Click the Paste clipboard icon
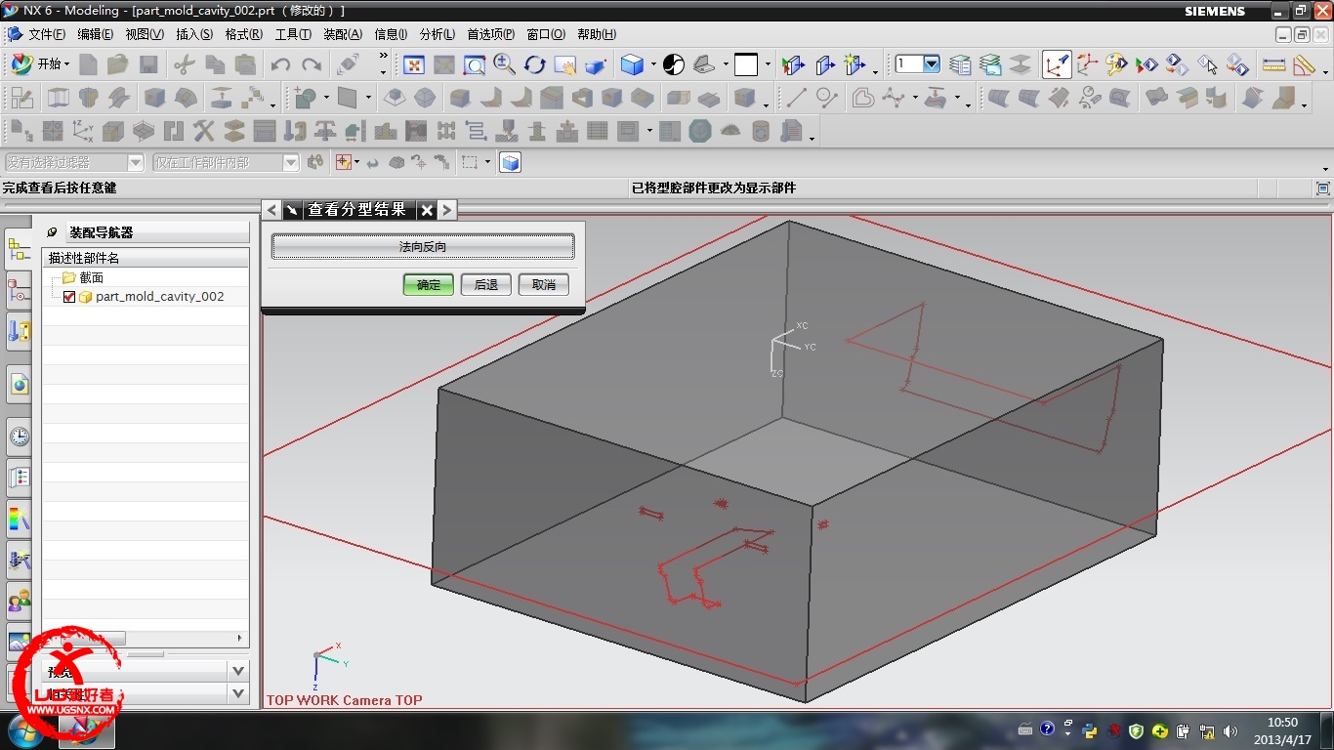 click(245, 64)
